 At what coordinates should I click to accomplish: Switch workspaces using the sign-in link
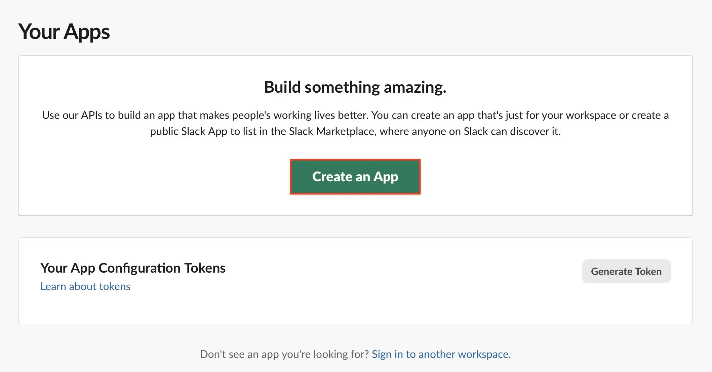click(441, 354)
